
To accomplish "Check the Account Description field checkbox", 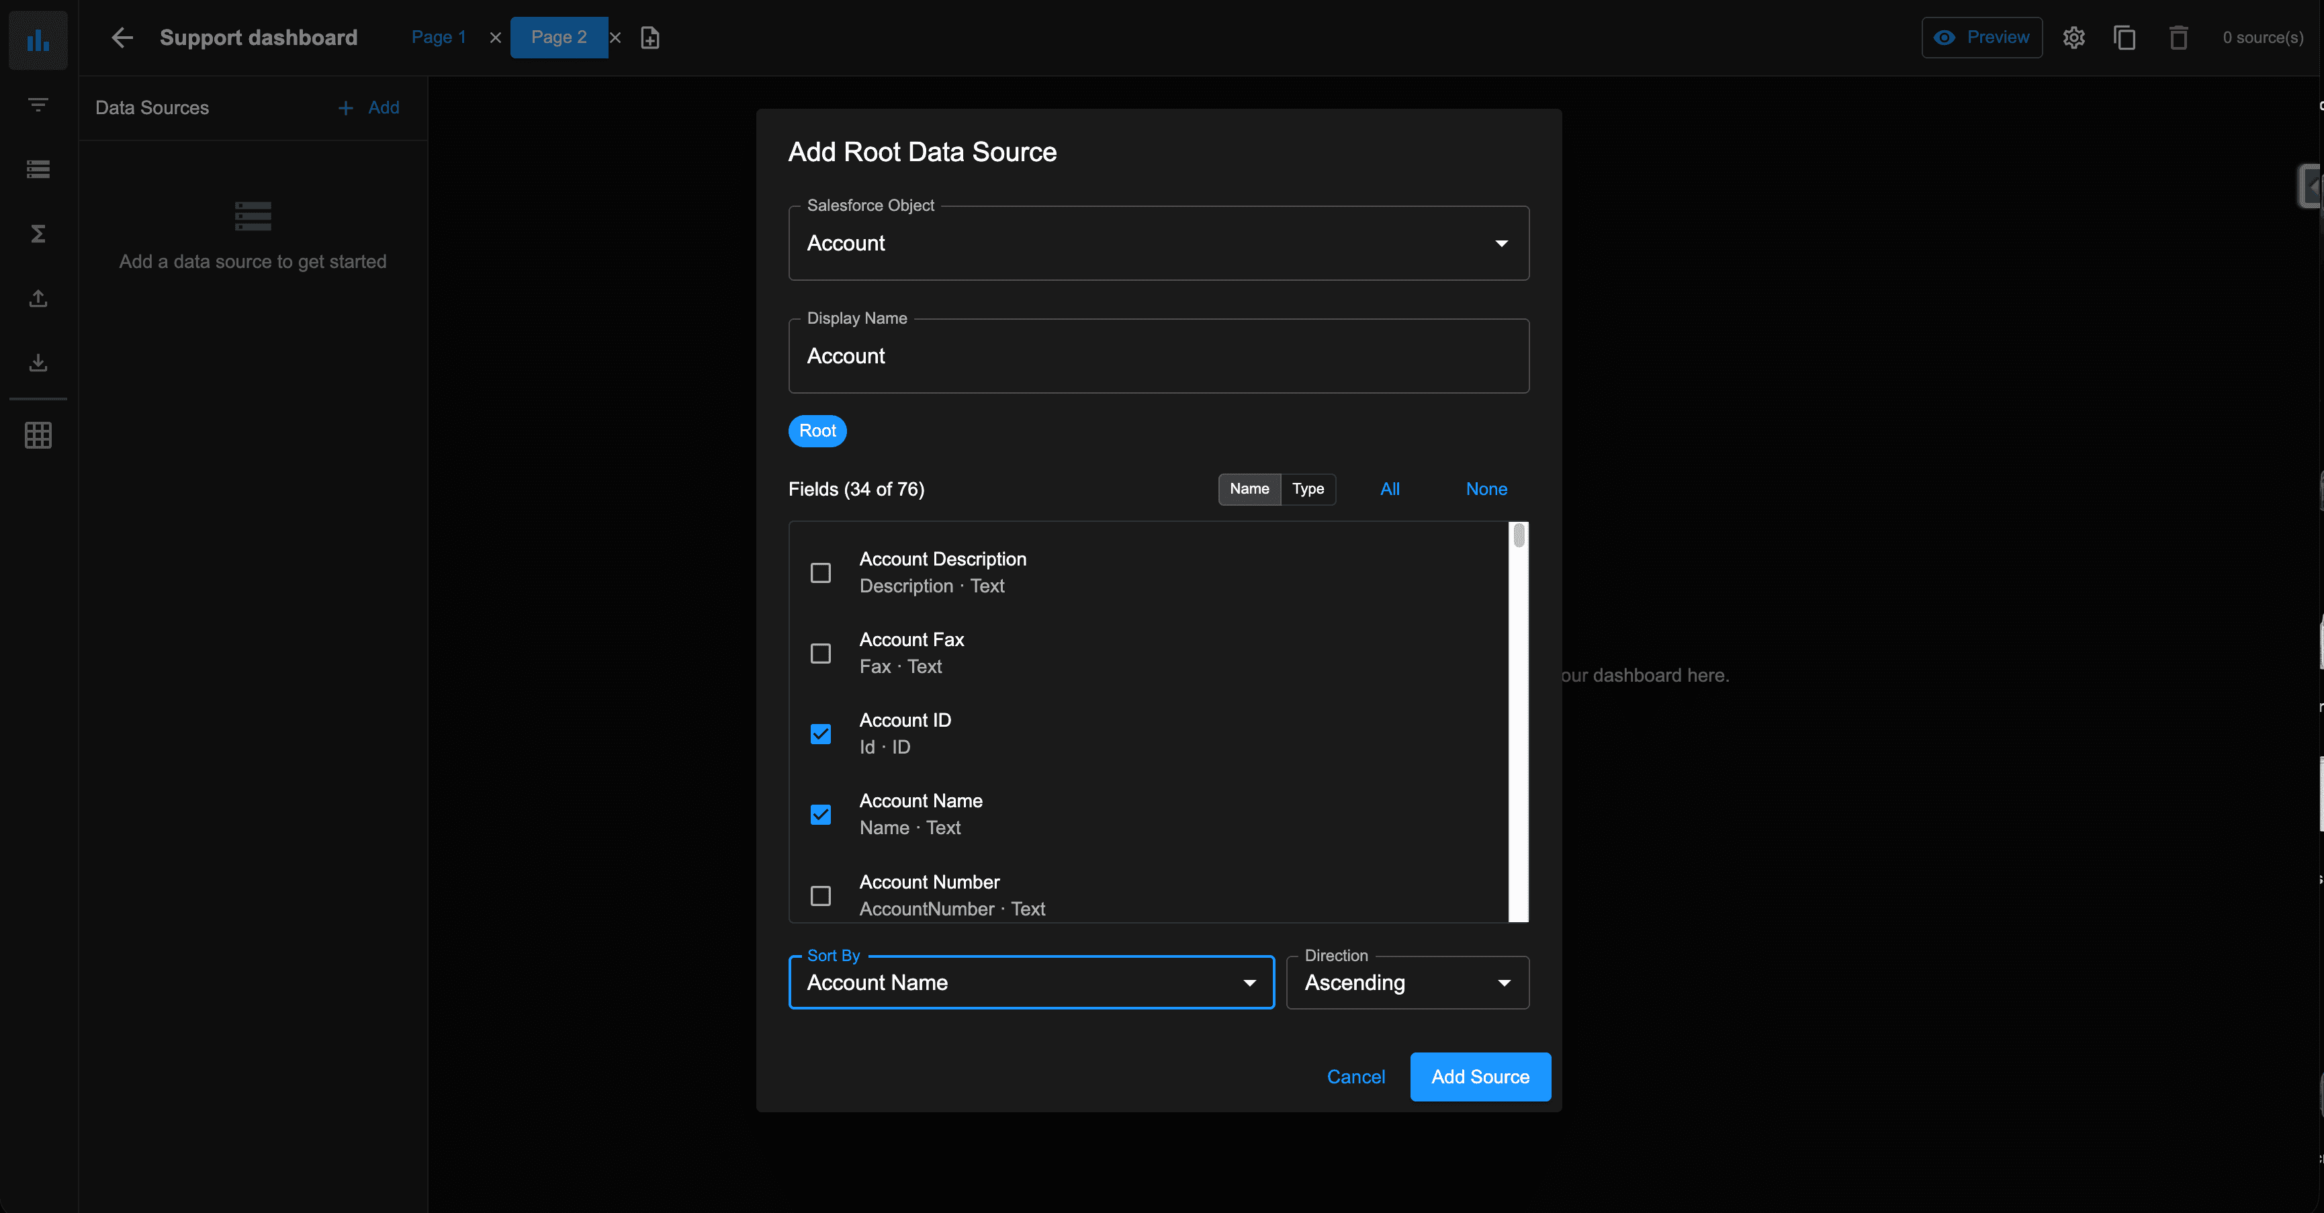I will coord(820,573).
